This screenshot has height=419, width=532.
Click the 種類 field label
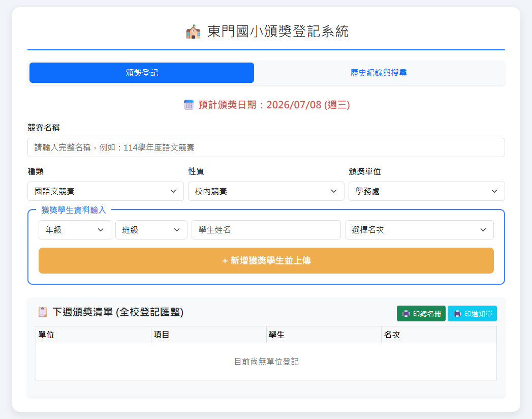pyautogui.click(x=36, y=171)
